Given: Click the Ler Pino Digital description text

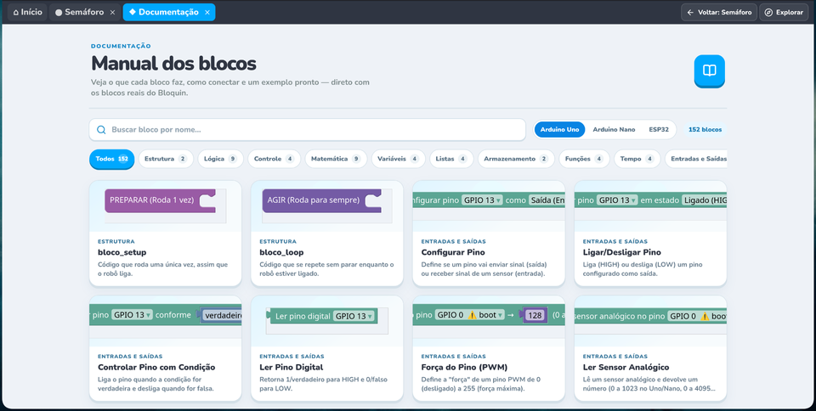Looking at the screenshot, I should coord(323,384).
